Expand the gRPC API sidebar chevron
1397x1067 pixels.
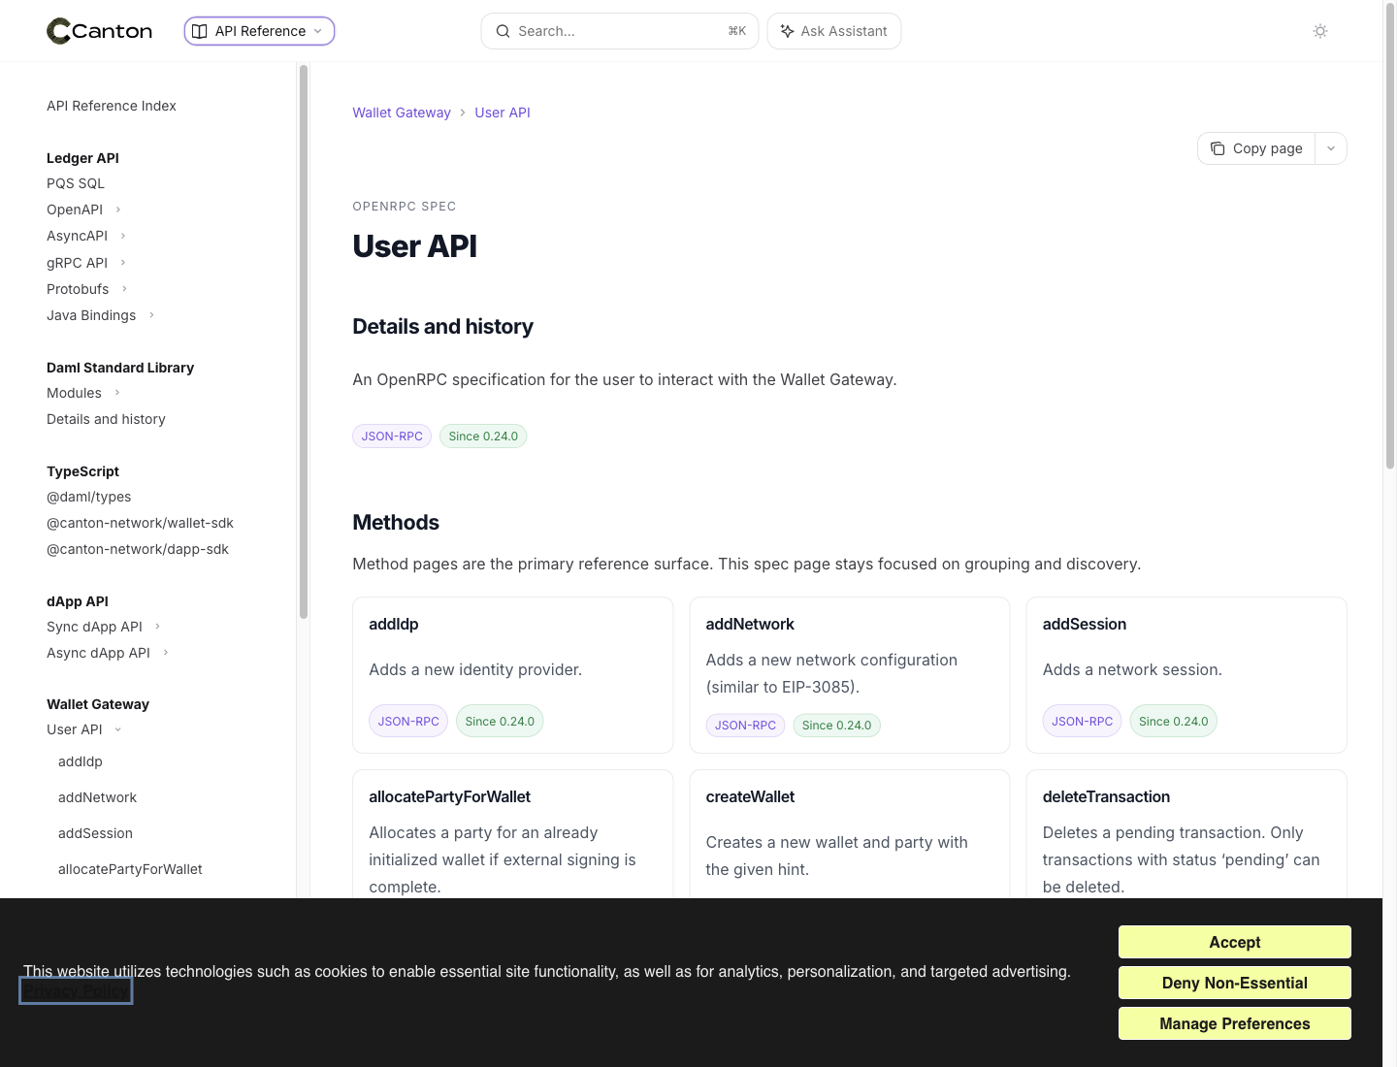(123, 263)
